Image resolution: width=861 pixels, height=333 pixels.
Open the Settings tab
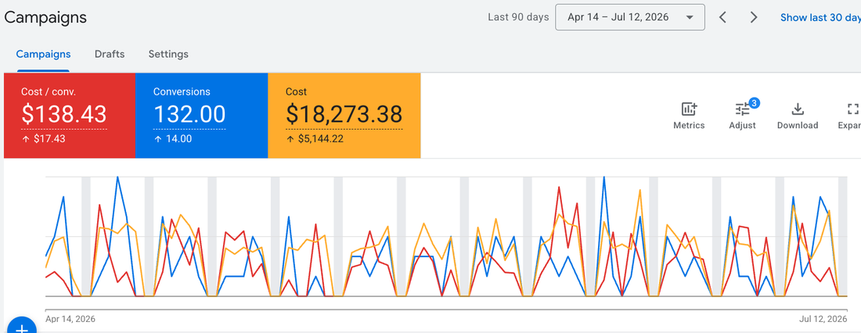(x=168, y=54)
